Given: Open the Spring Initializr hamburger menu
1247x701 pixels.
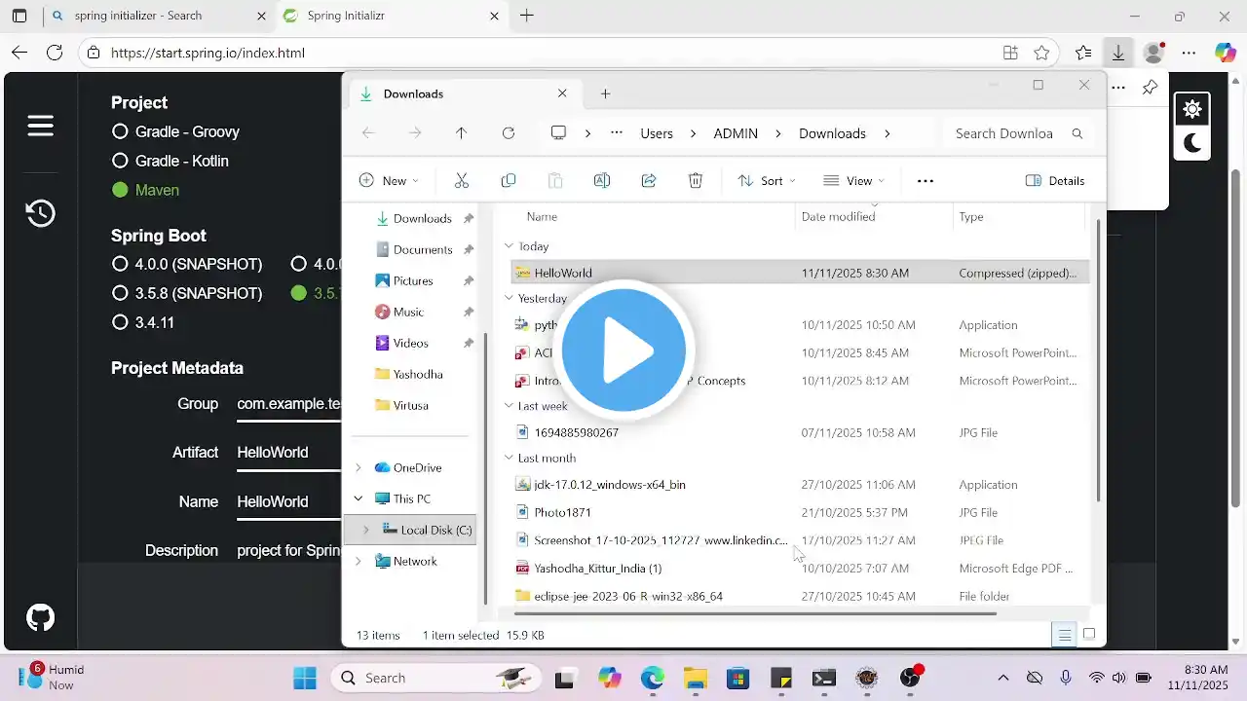Looking at the screenshot, I should click(40, 126).
